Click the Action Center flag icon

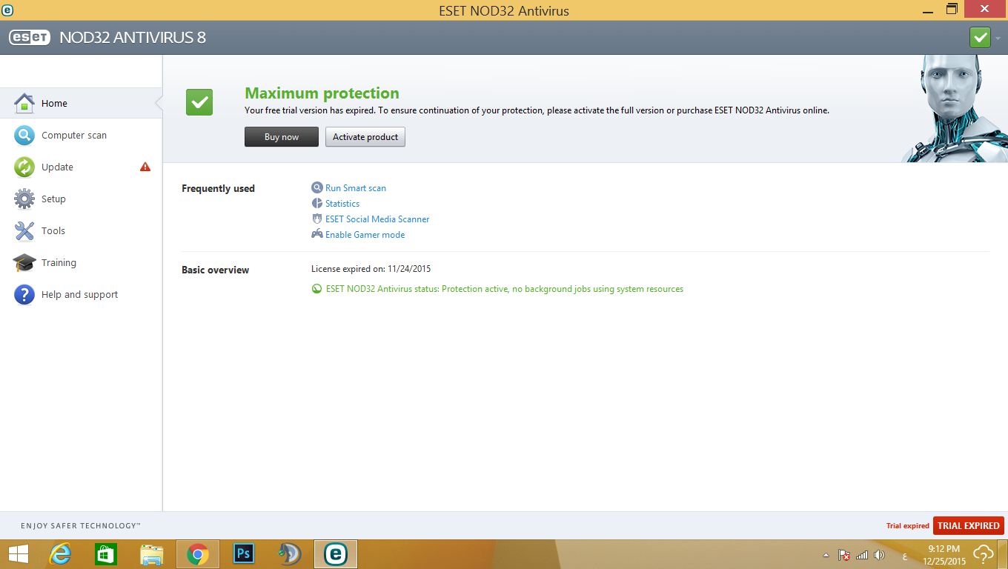click(844, 555)
